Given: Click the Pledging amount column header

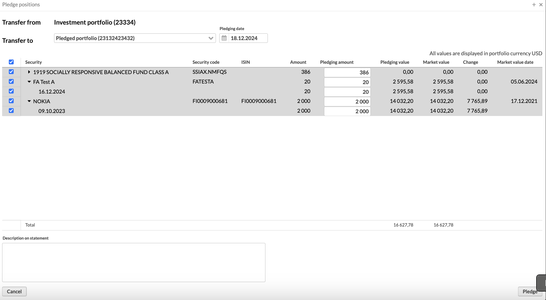Looking at the screenshot, I should pyautogui.click(x=337, y=62).
